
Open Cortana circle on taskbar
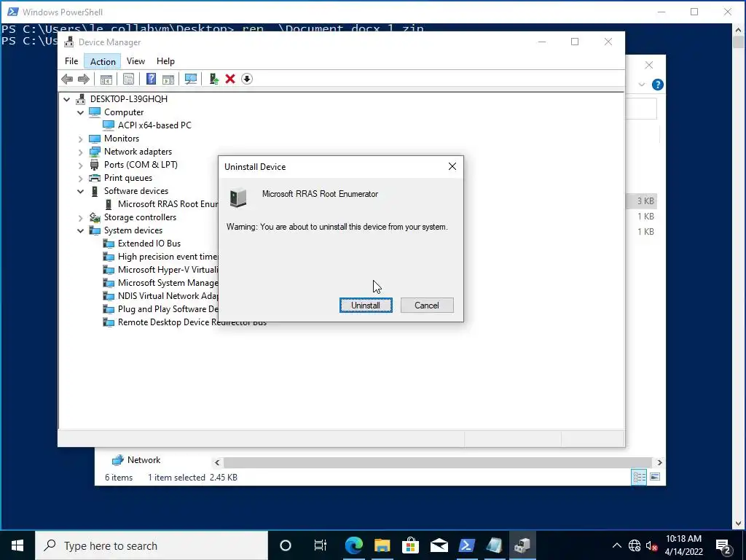[286, 545]
